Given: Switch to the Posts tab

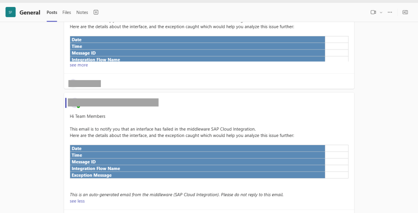Looking at the screenshot, I should click(52, 12).
